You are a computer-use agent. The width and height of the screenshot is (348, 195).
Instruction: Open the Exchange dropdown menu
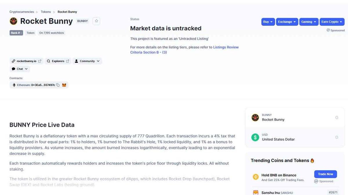(287, 22)
